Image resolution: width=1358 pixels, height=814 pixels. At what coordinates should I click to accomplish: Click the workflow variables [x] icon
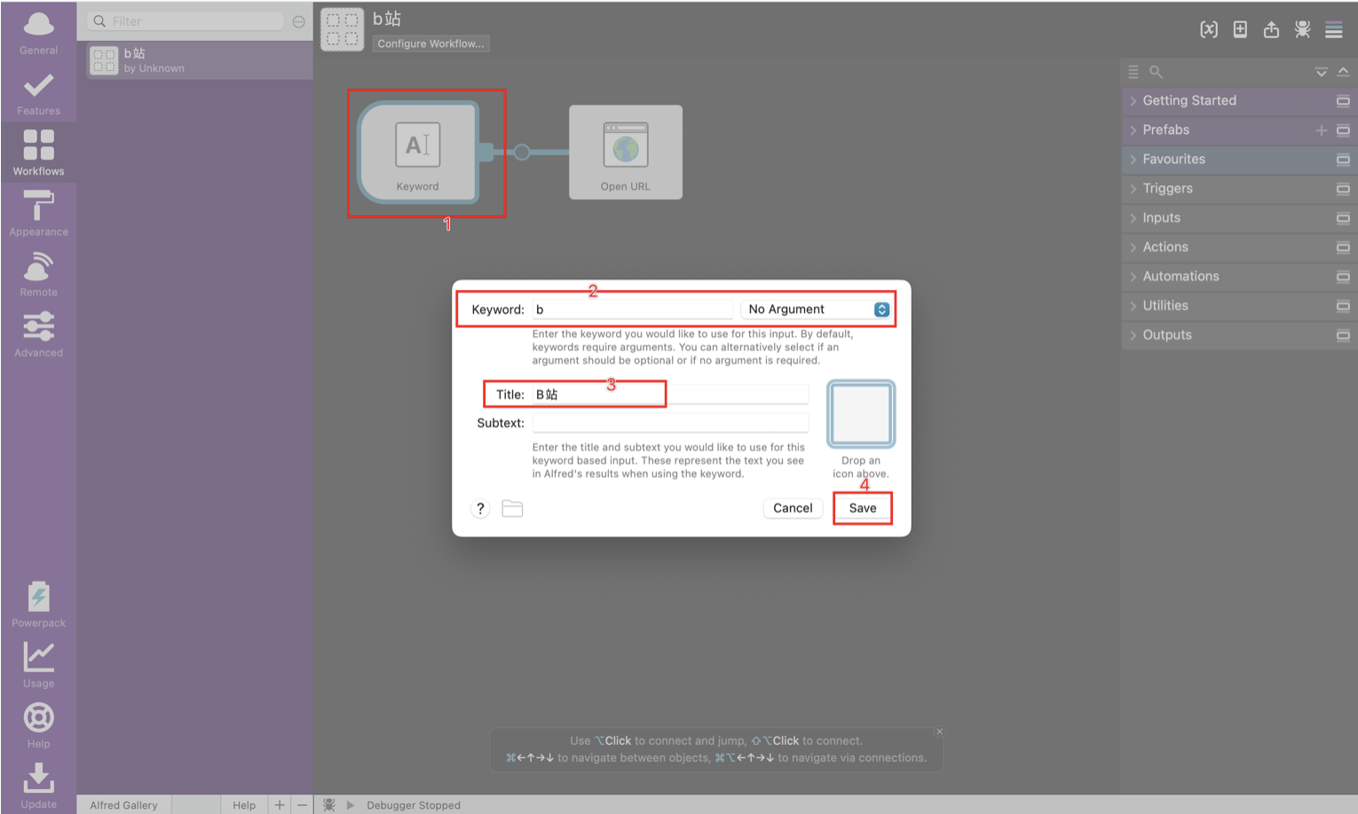point(1209,29)
